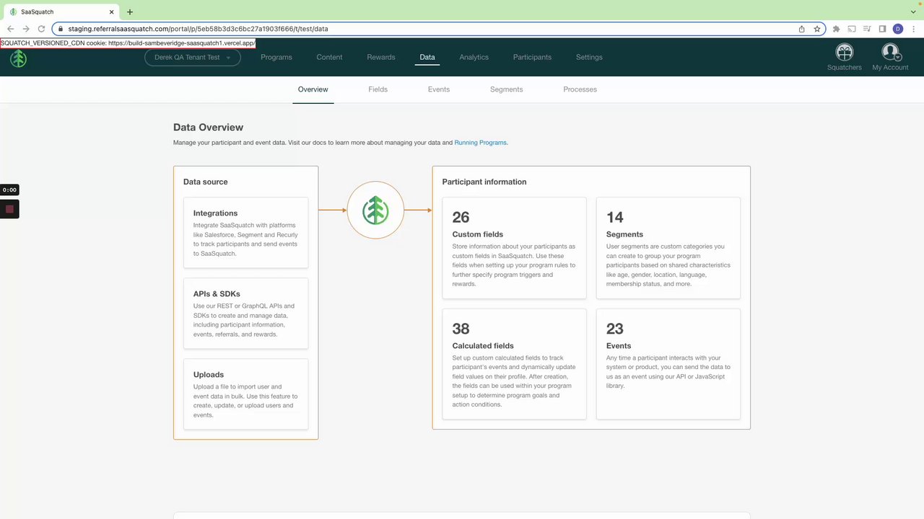Click the padlock site info icon
924x519 pixels.
(x=61, y=29)
